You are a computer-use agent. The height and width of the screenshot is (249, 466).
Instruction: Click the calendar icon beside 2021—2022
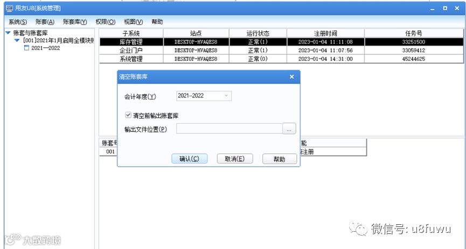click(x=26, y=48)
